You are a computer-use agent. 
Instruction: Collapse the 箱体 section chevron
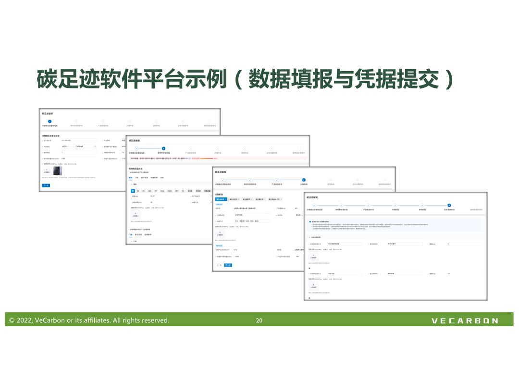131,184
